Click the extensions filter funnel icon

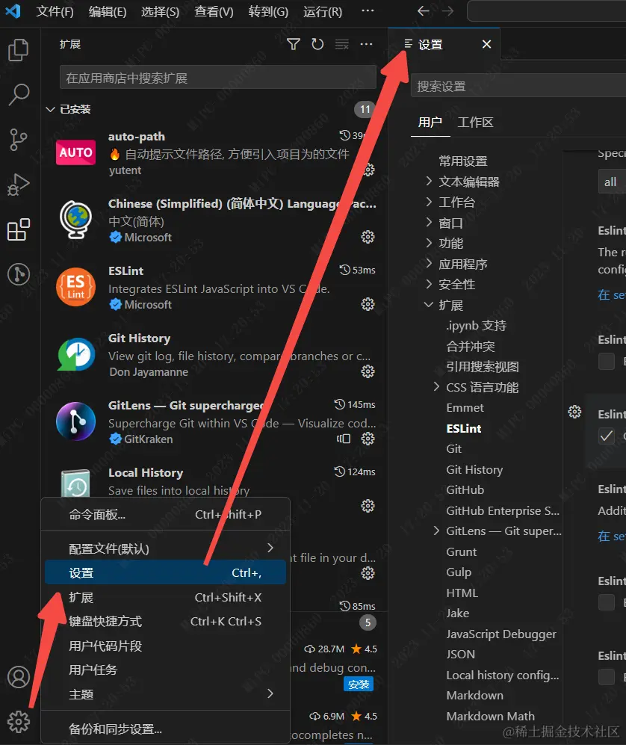[x=294, y=44]
